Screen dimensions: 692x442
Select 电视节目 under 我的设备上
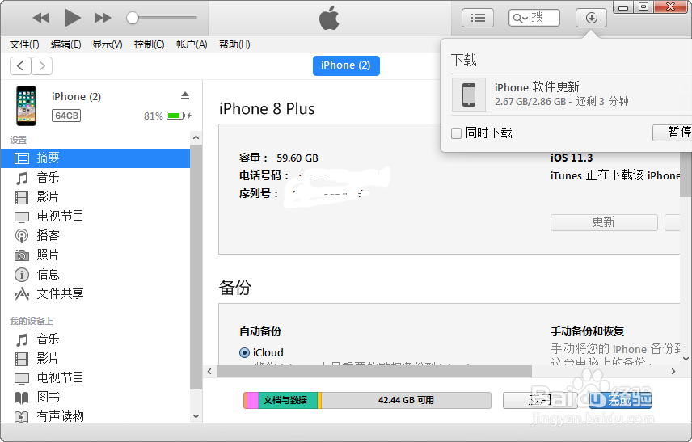coord(95,378)
